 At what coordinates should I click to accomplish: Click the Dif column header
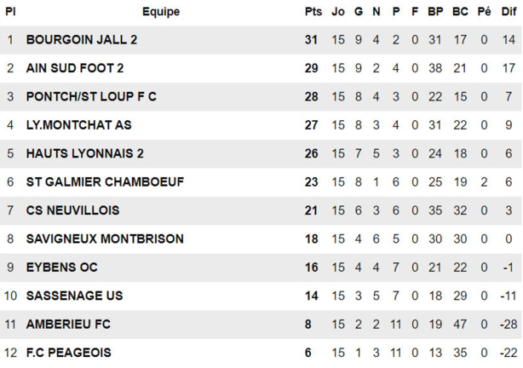click(x=508, y=12)
